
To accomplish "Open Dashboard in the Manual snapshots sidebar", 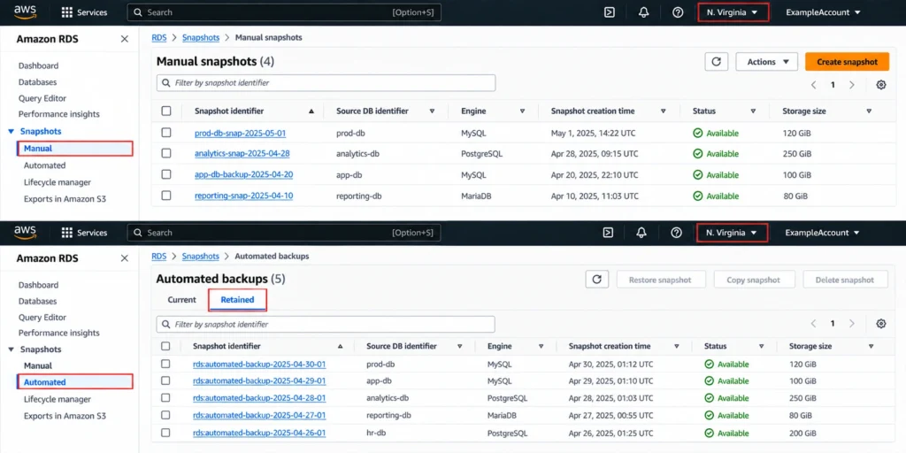I will [38, 65].
